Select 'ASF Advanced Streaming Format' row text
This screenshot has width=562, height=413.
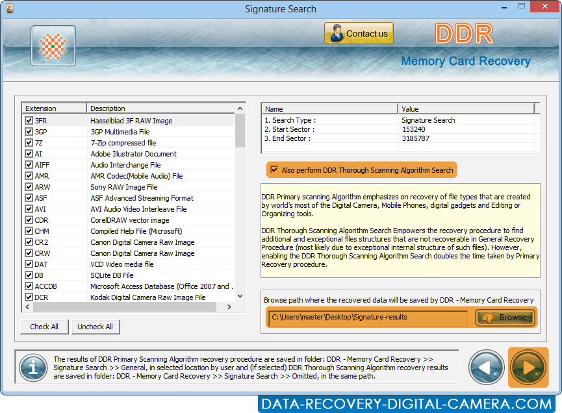[142, 198]
